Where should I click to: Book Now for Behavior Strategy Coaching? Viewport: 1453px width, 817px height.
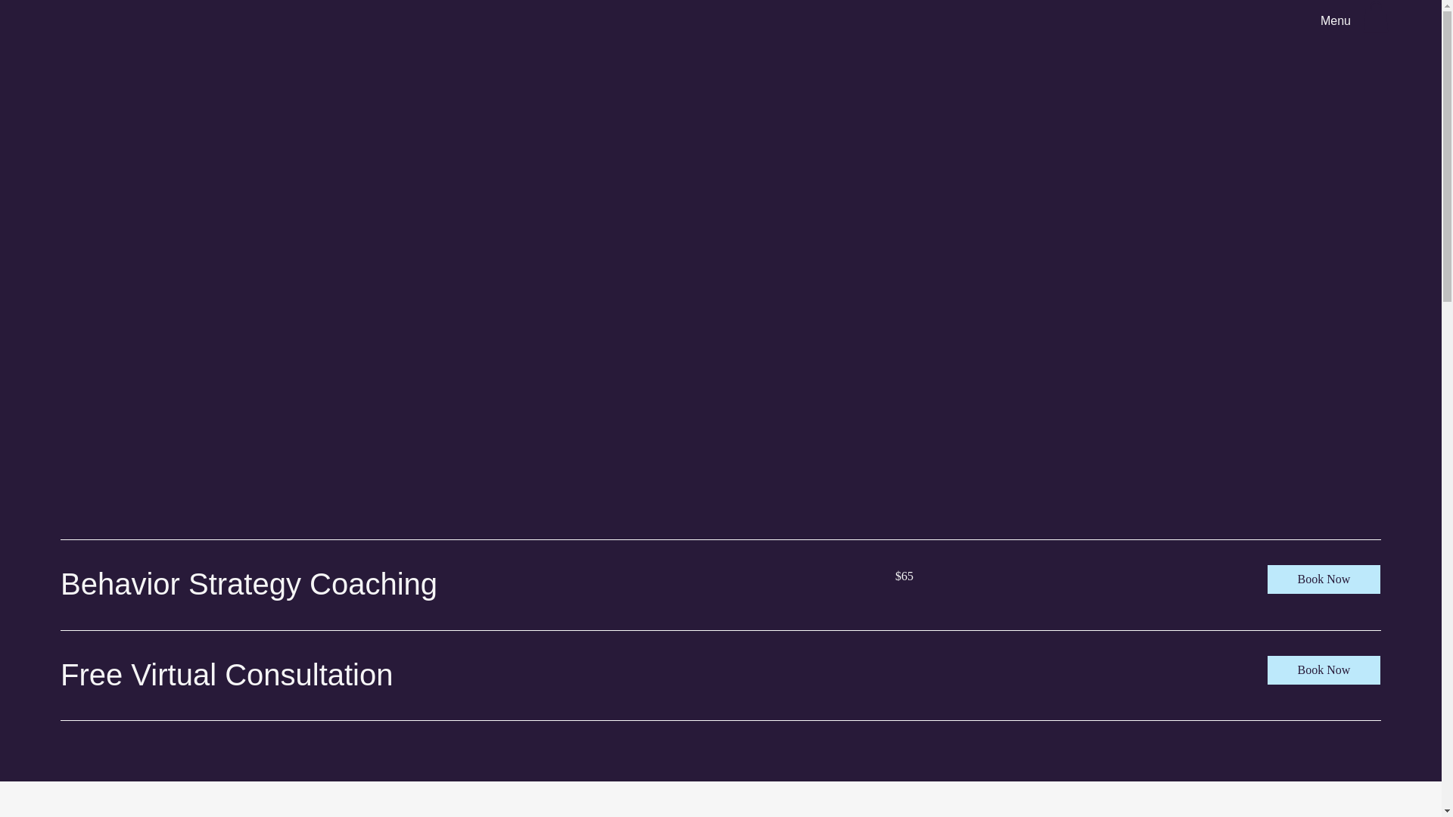pyautogui.click(x=1324, y=579)
